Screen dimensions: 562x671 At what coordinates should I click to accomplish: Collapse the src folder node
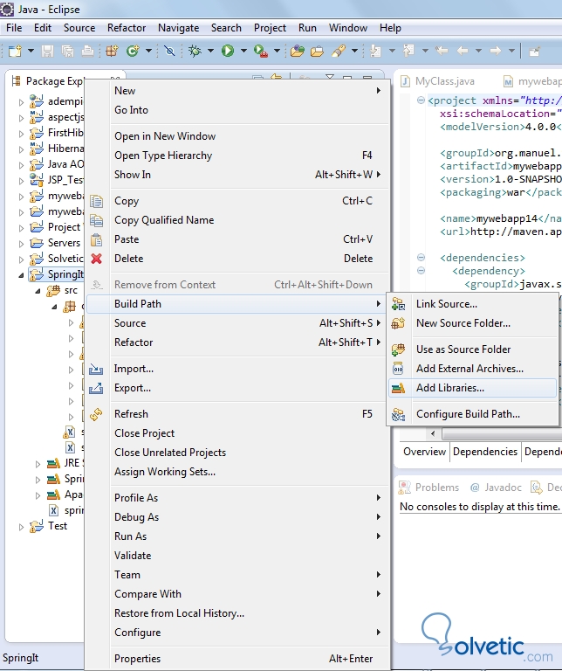pos(38,291)
